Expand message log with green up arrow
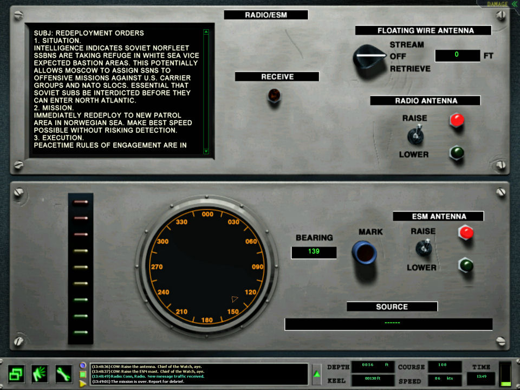 pos(317,374)
